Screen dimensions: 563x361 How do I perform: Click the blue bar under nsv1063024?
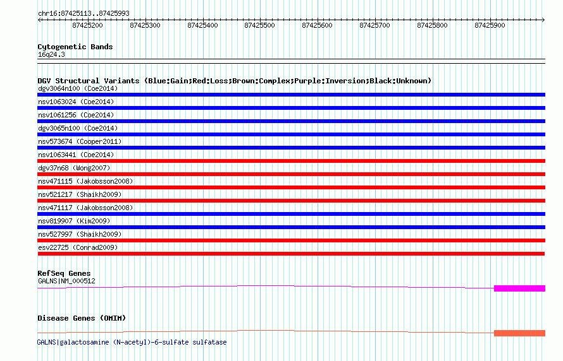[291, 108]
